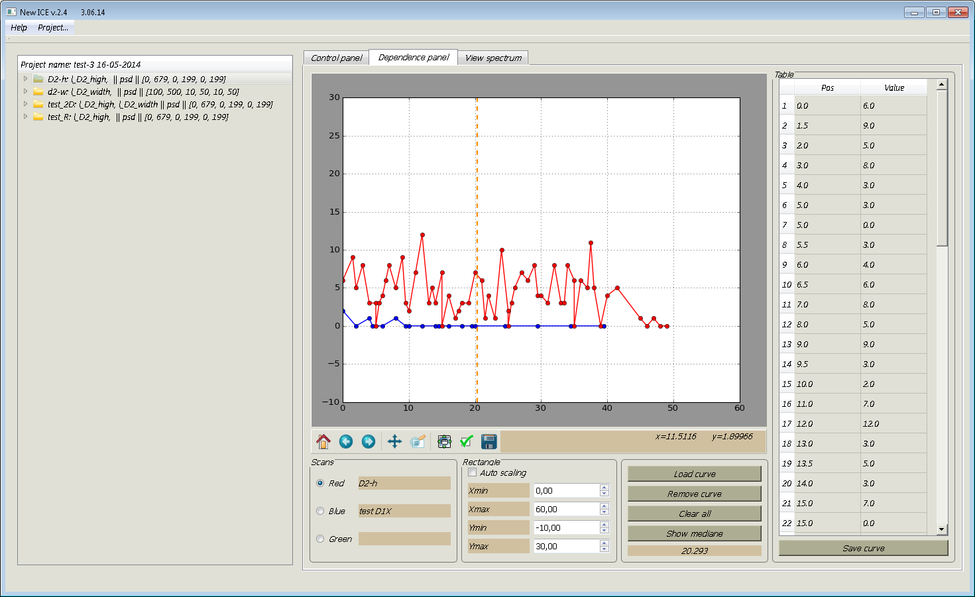This screenshot has width=975, height=597.
Task: Select the Zoom to rectangle tool
Action: 418,441
